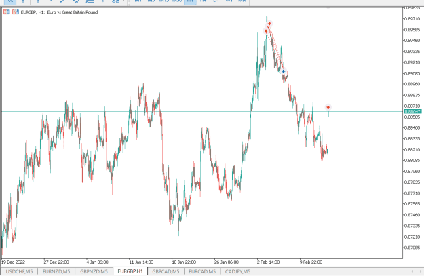This screenshot has width=424, height=276.
Task: Click the '9 Feb 22:00' time axis label
Action: [311, 262]
